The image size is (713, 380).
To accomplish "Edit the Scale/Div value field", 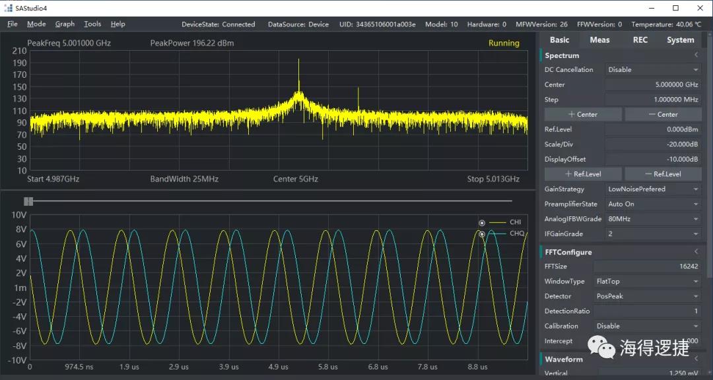I will 653,144.
